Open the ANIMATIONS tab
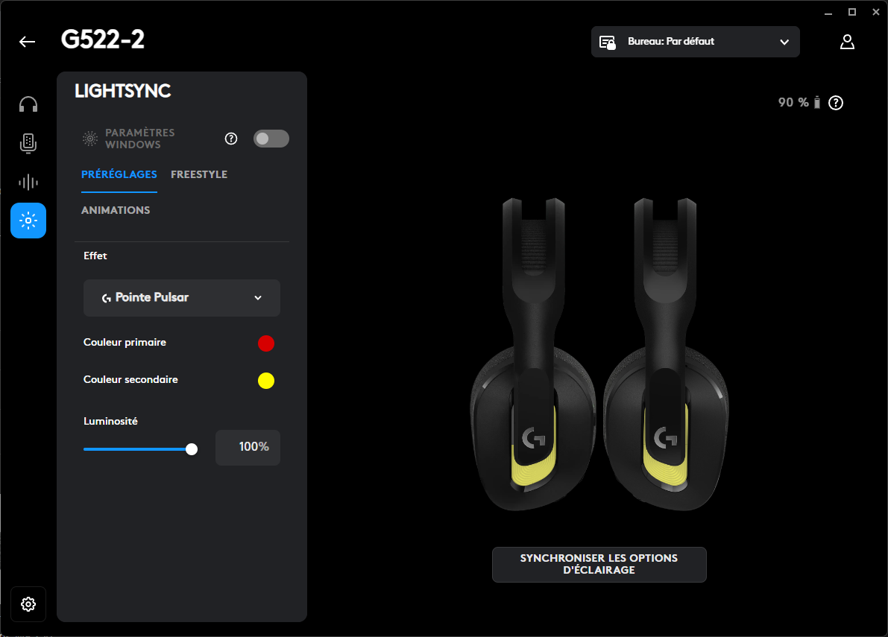 pos(116,210)
